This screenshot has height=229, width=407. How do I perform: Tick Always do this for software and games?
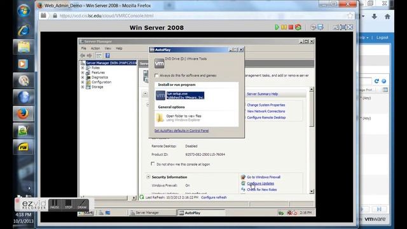(x=156, y=76)
